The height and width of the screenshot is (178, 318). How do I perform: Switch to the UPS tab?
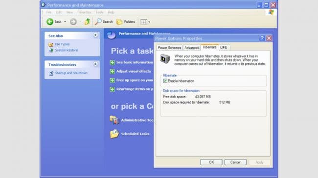(x=224, y=48)
